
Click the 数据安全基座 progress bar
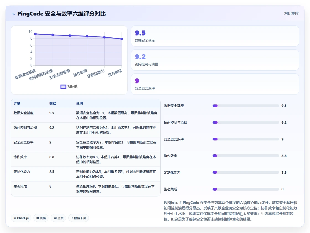pos(246,106)
